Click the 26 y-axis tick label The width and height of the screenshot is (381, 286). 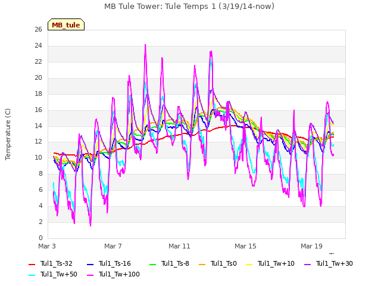[38, 30]
